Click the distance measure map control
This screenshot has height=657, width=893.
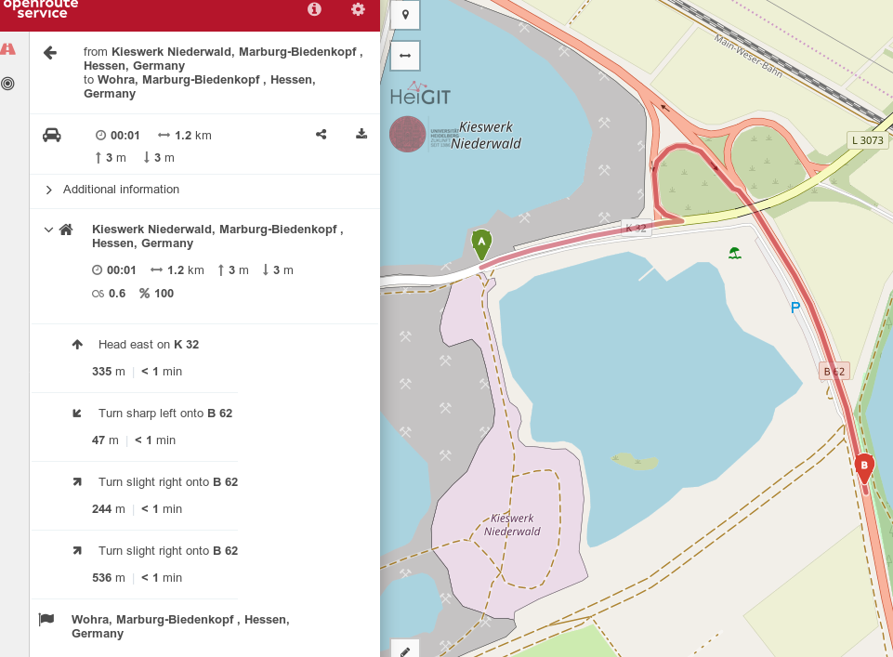click(405, 55)
